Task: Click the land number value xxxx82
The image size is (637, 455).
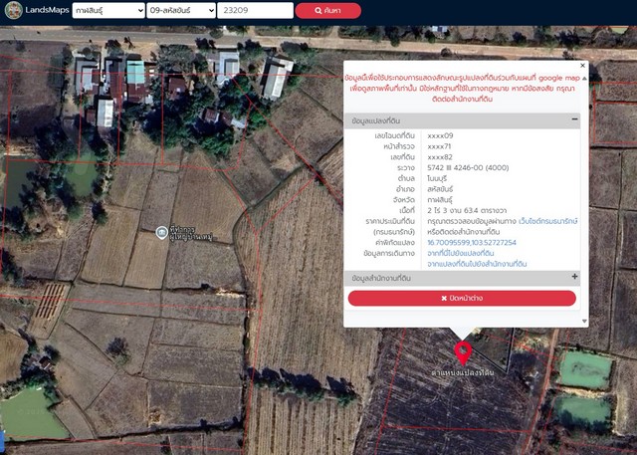Action: click(x=440, y=157)
